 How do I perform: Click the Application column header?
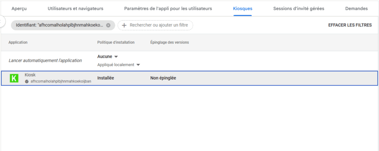(18, 43)
